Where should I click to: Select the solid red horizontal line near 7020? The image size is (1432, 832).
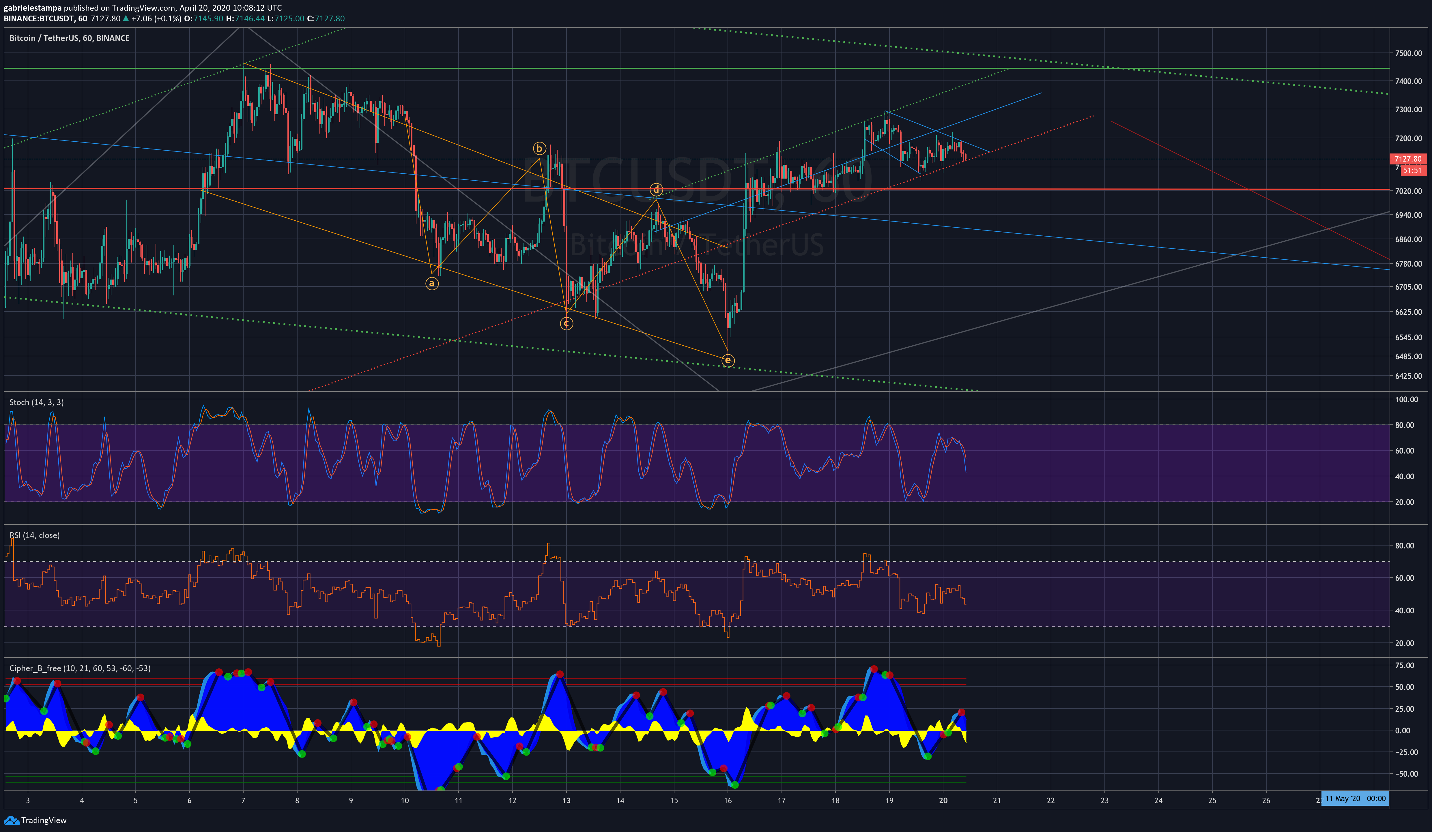pos(696,189)
